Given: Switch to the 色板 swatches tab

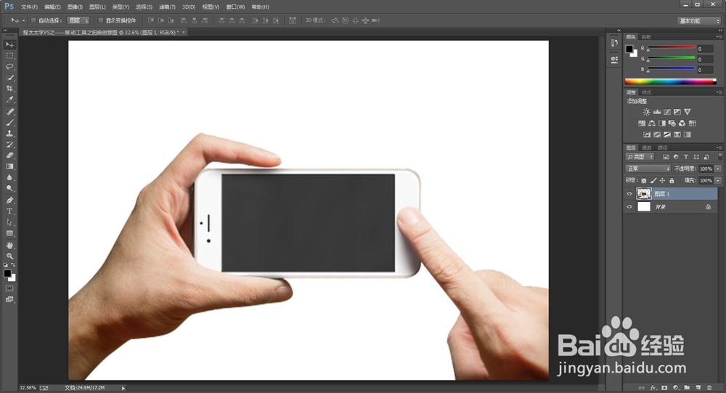Looking at the screenshot, I should pos(646,36).
